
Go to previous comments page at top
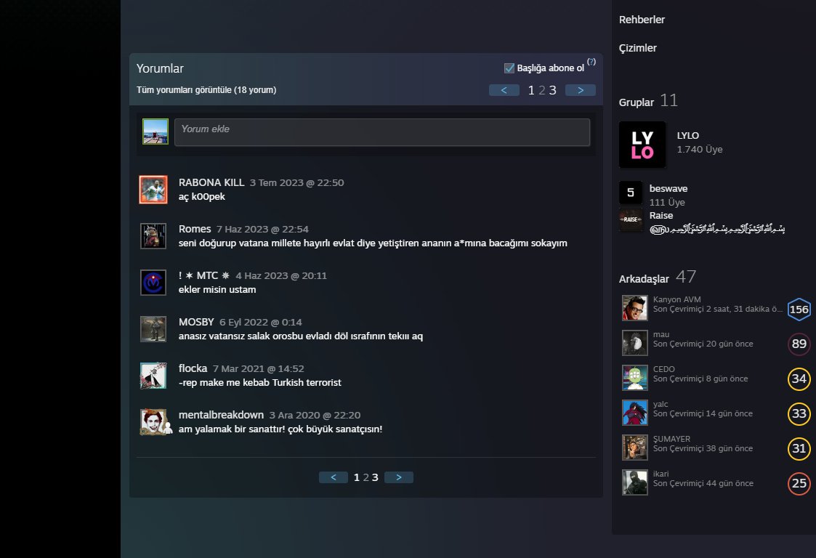(504, 90)
